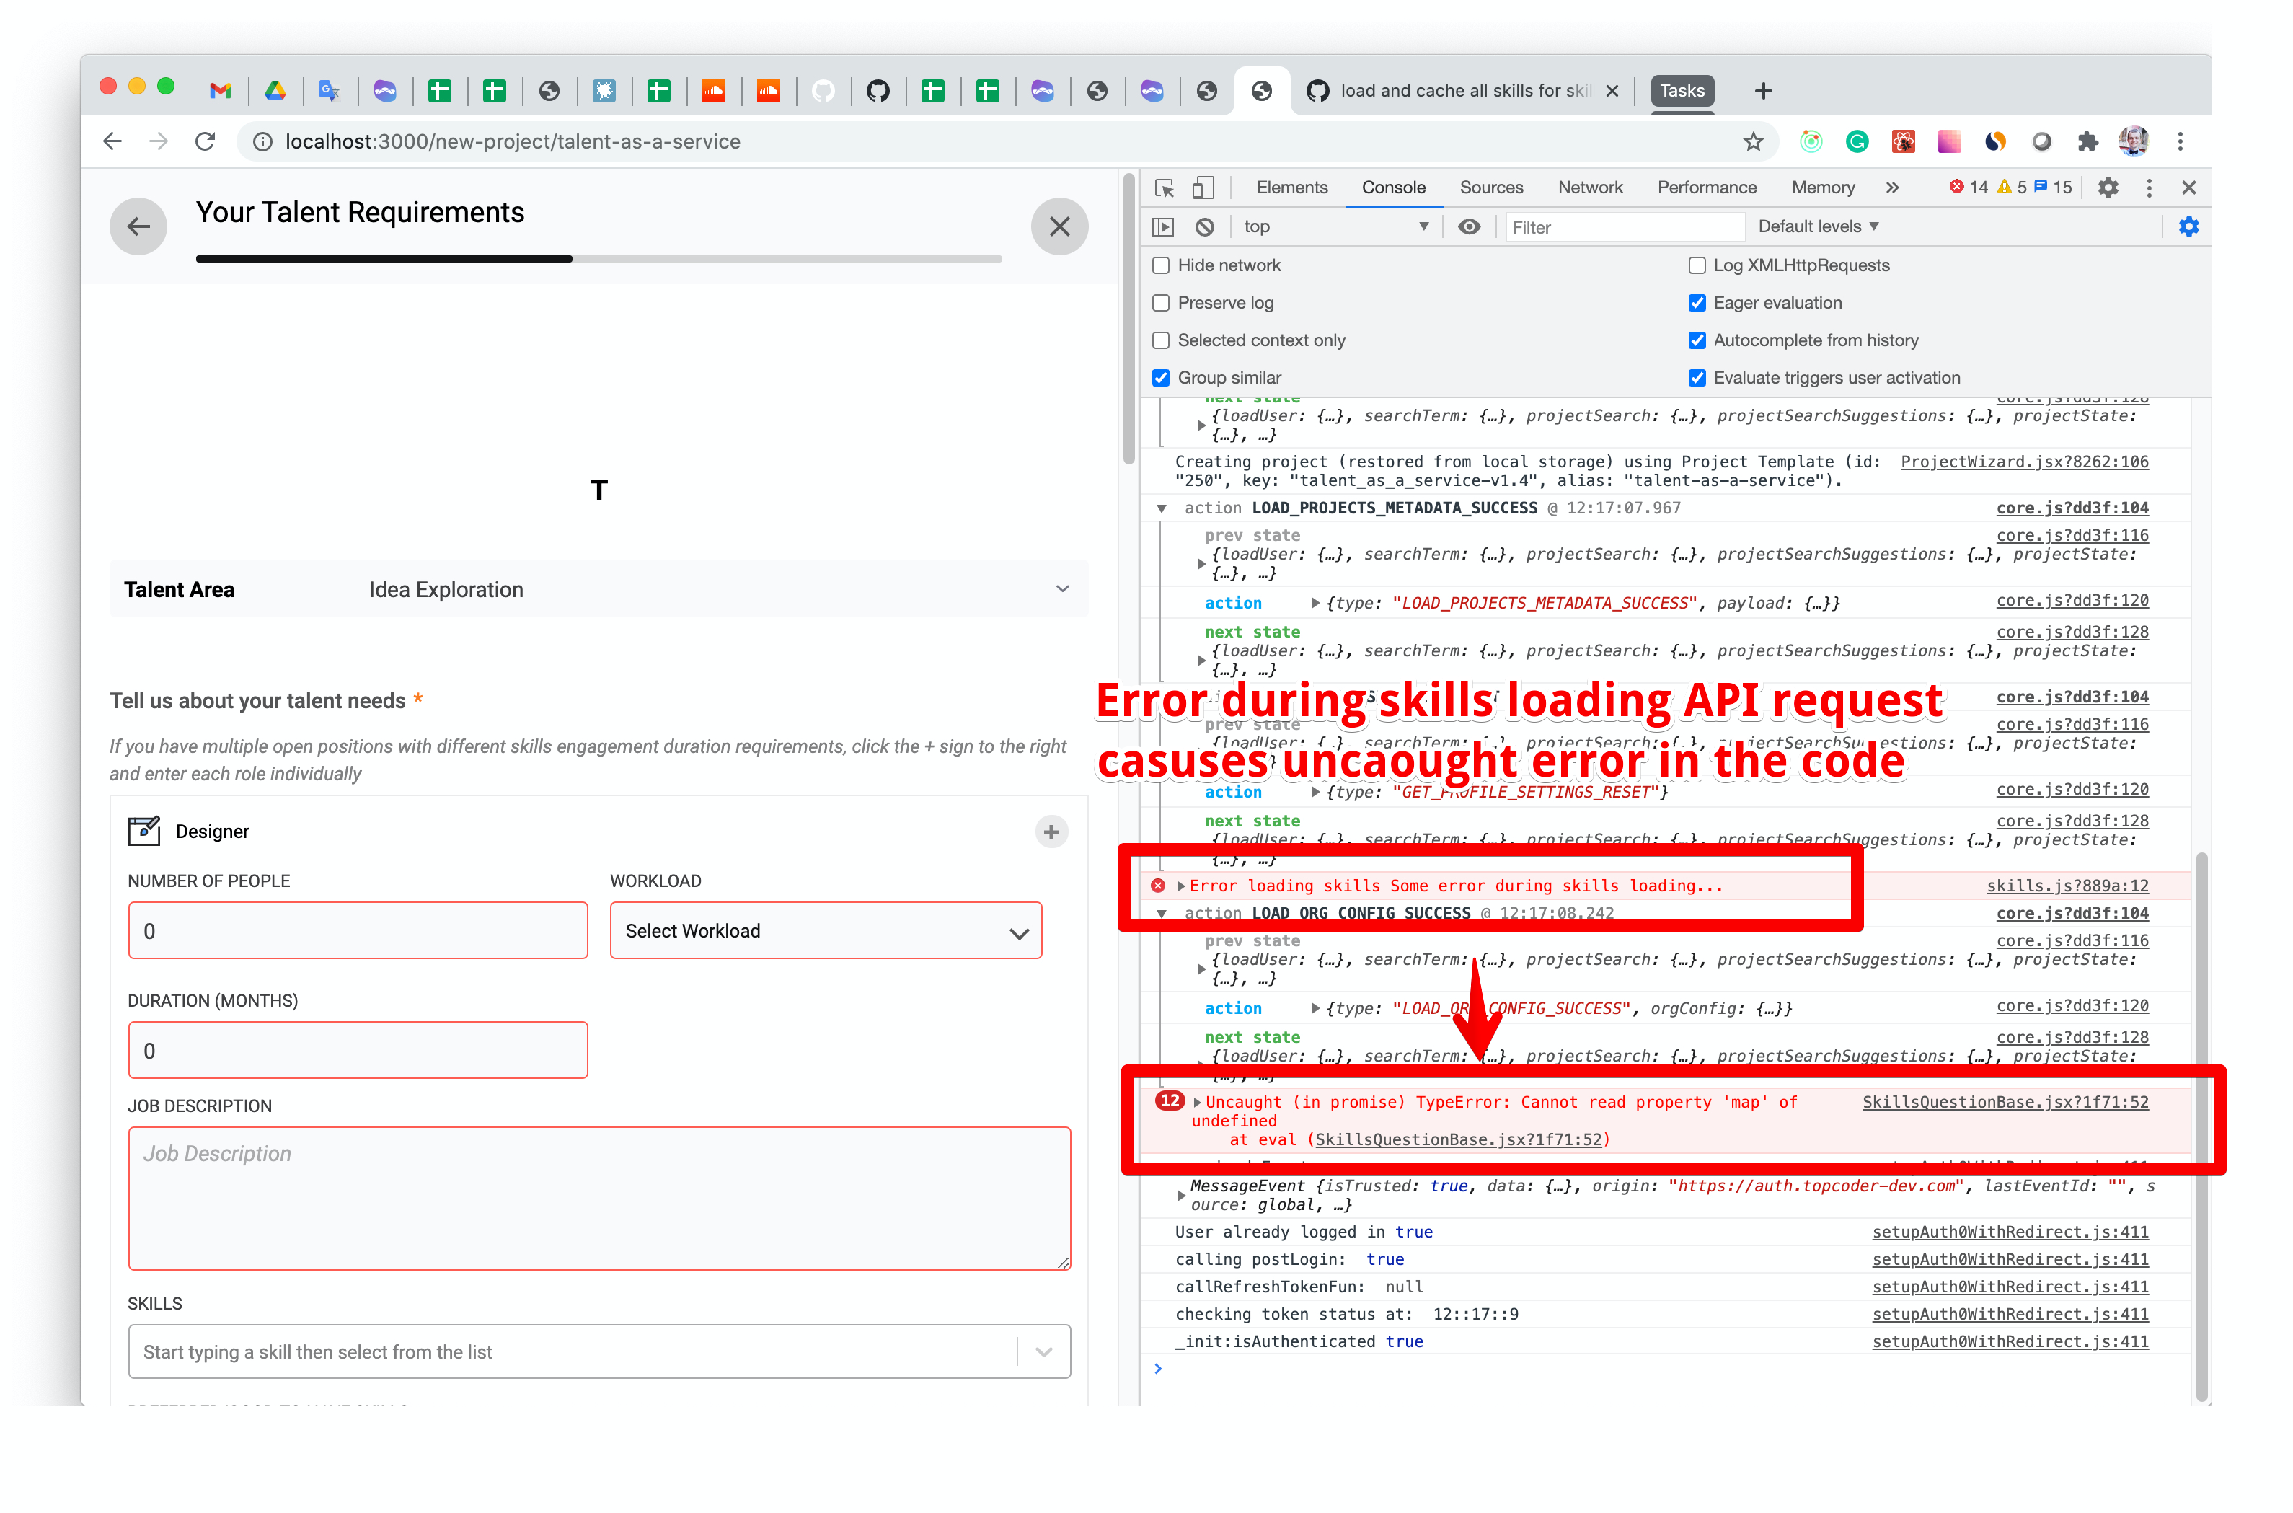Open the SkillsQuestionBase.jsx?1f71:52 source link
2293x1513 pixels.
(x=2005, y=1102)
